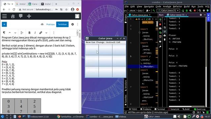
Task: Click the Pratinjau preview link
Action: [x=50, y=24]
